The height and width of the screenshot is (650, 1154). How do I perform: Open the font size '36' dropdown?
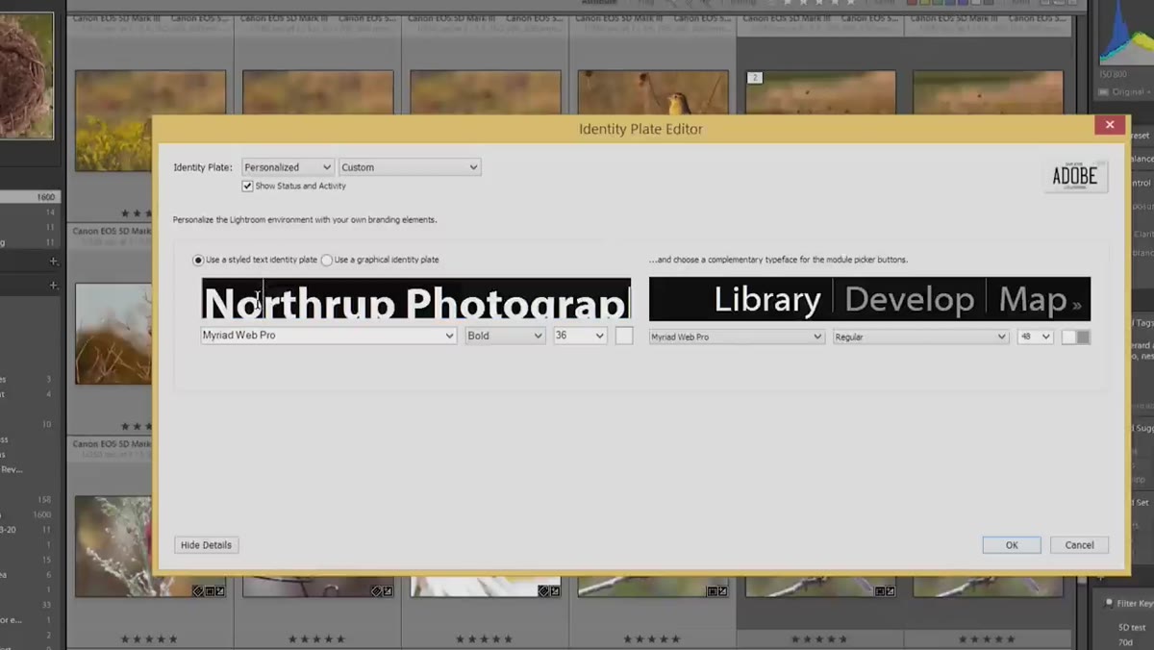point(580,336)
